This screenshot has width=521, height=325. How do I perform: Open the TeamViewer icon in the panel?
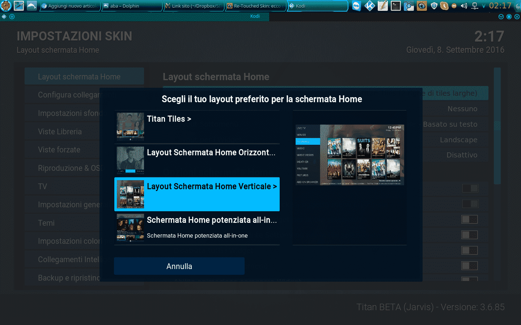click(x=356, y=6)
